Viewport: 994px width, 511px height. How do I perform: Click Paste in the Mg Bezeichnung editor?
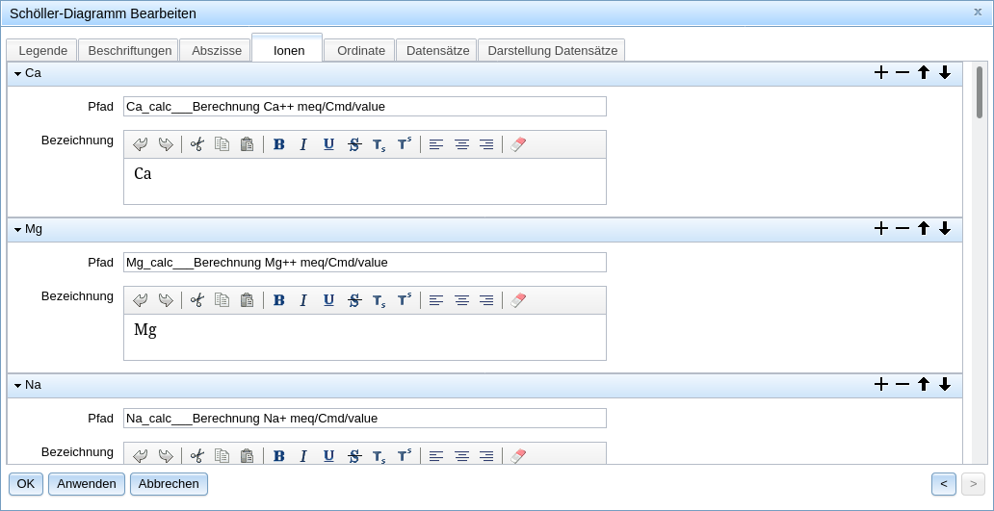[248, 300]
